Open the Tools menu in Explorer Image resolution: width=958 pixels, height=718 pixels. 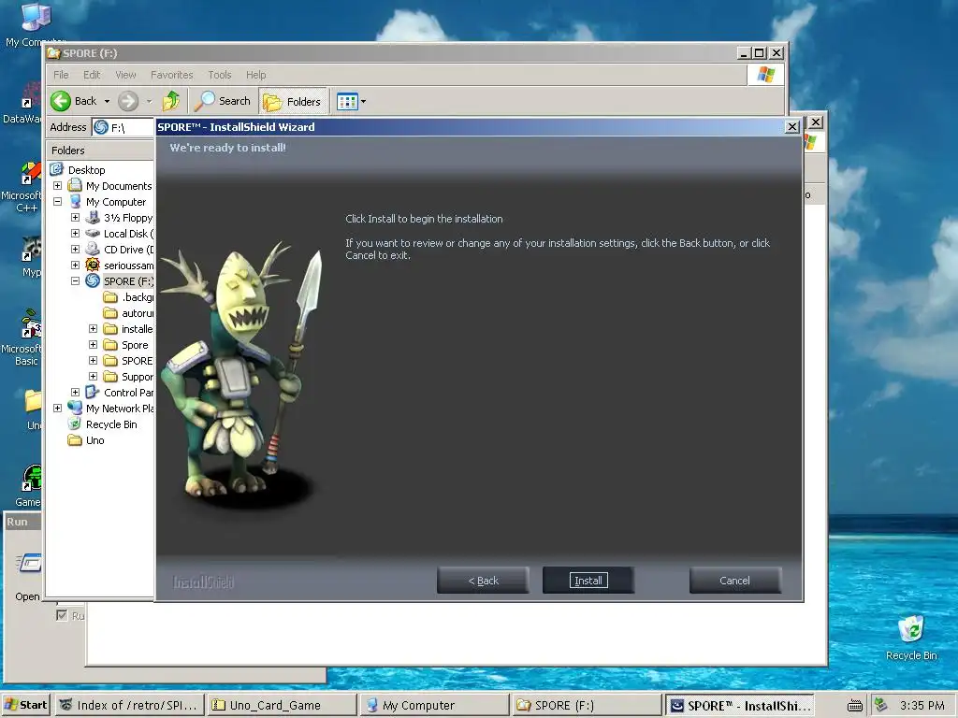click(219, 75)
